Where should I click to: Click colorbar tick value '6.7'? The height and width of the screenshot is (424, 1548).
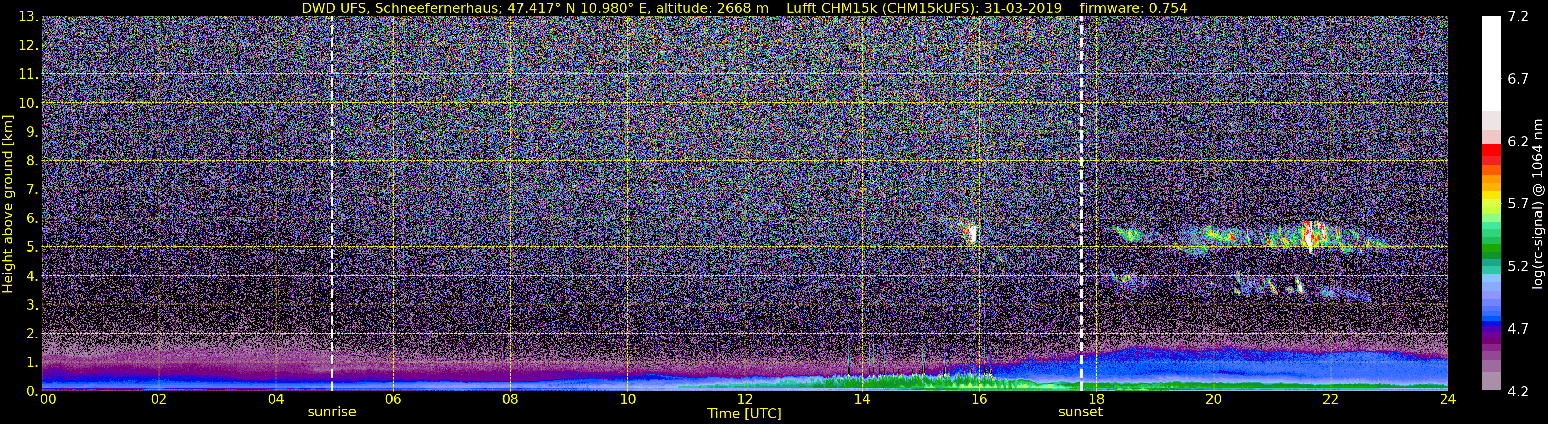(x=1518, y=79)
